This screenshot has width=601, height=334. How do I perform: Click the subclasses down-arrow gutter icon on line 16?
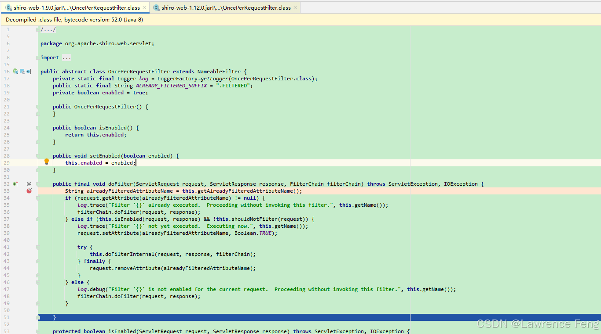pos(29,72)
